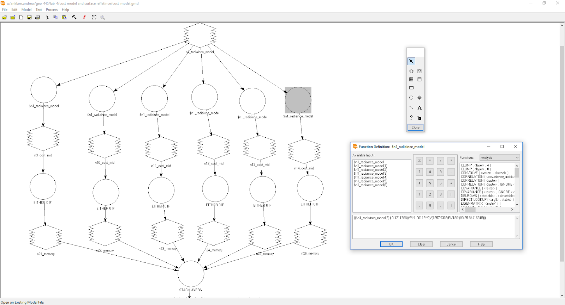Select the criteria function tool in palette
Viewport: 565px width, 305px height.
420,98
